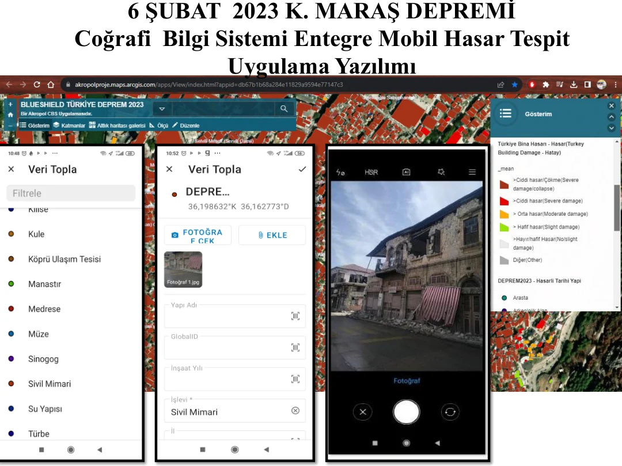The width and height of the screenshot is (622, 466).
Task: Open the search dropdown arrow in map header
Action: 162,109
